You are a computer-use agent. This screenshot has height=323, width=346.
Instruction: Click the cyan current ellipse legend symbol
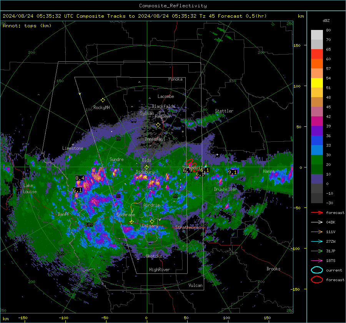click(x=317, y=270)
